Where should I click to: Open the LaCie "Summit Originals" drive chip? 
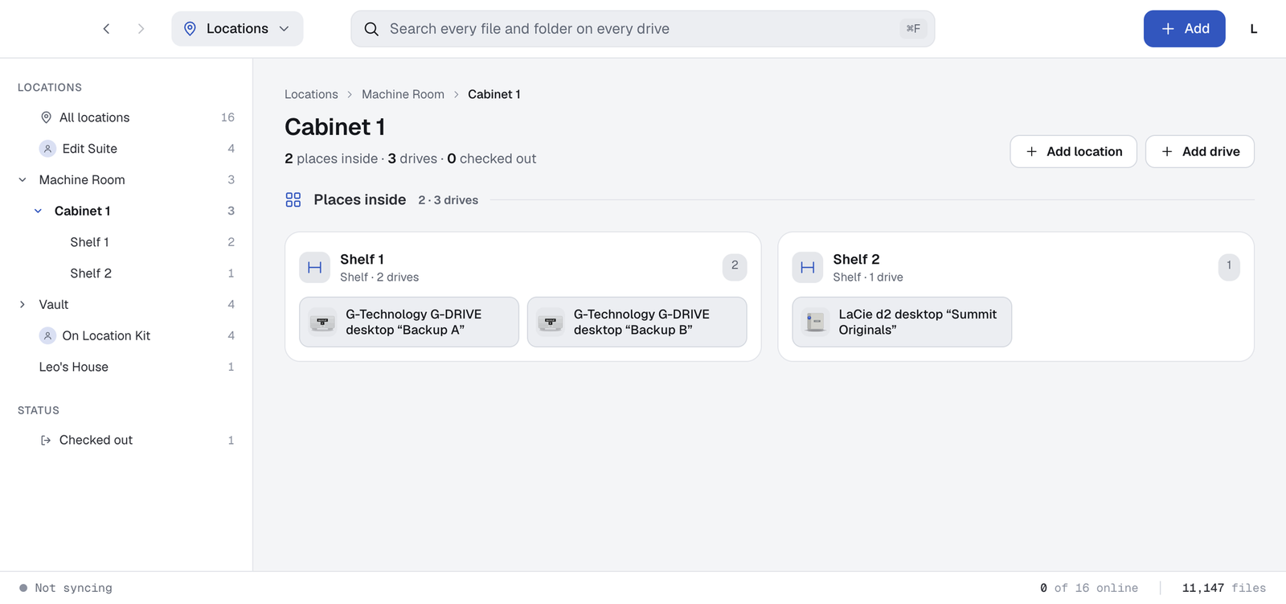click(902, 323)
